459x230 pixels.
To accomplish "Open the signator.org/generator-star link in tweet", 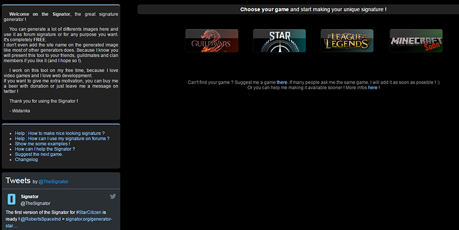I will (x=89, y=219).
